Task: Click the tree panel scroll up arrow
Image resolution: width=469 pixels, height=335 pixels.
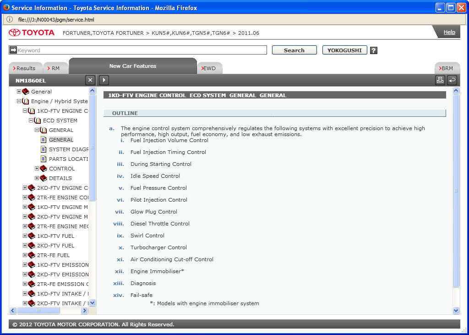Action: pos(93,90)
